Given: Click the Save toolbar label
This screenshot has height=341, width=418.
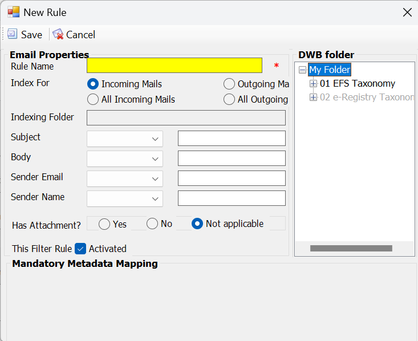Looking at the screenshot, I should (31, 35).
